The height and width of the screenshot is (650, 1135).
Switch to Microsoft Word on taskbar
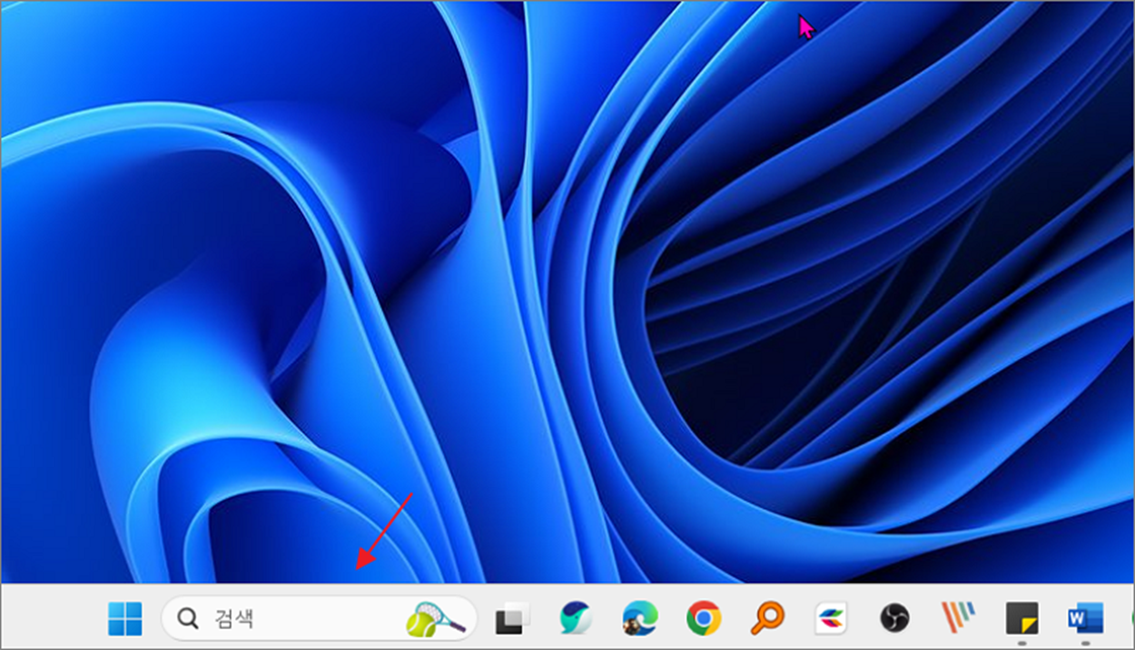pyautogui.click(x=1085, y=619)
